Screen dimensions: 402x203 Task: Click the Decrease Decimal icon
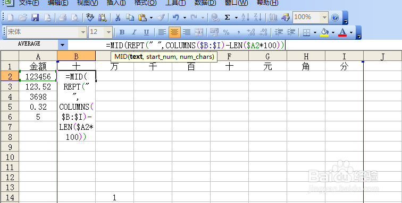[263, 32]
